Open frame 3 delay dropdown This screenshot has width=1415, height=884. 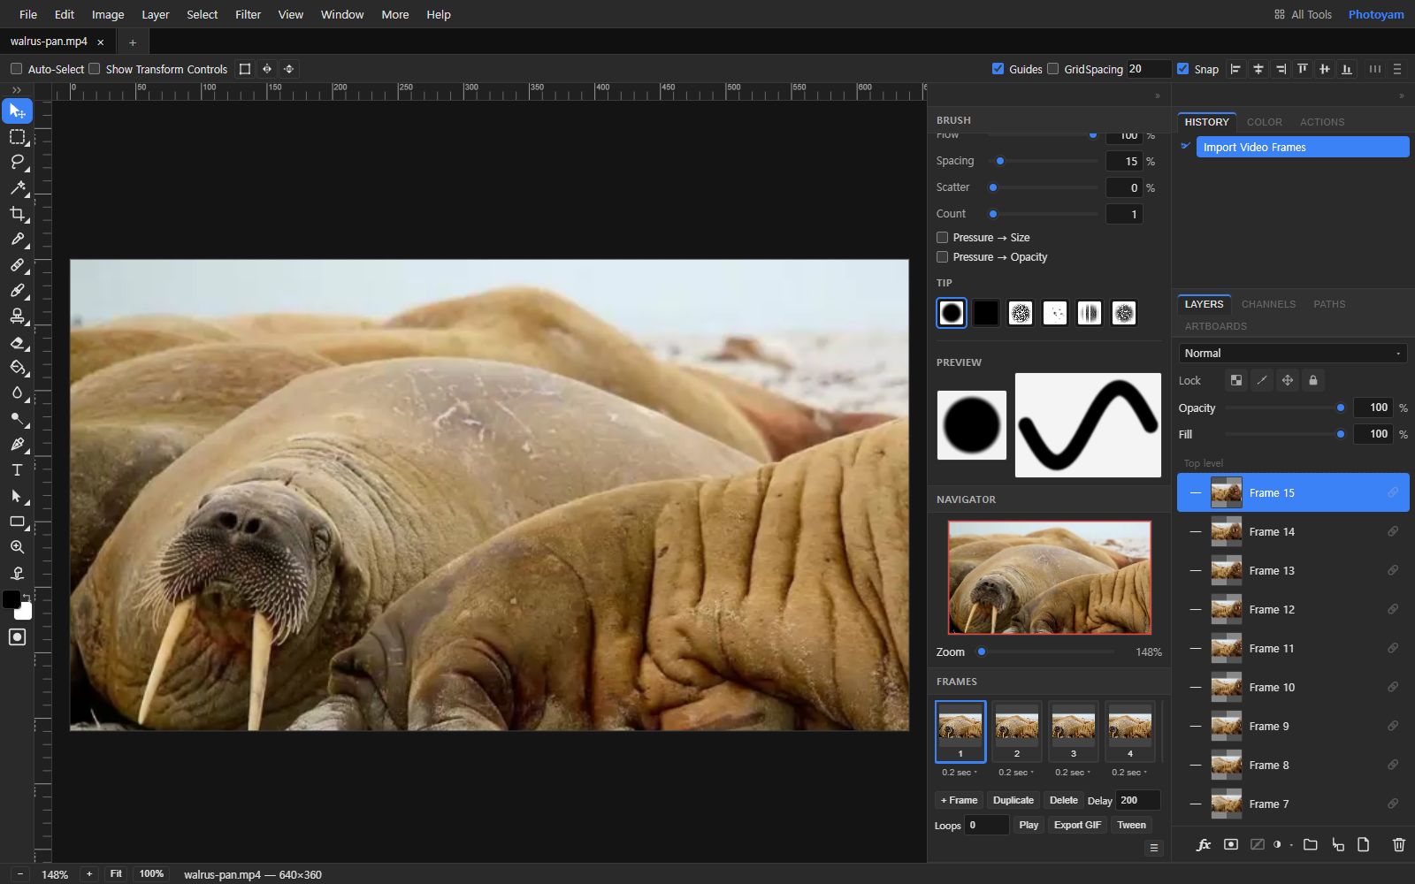click(x=1073, y=773)
